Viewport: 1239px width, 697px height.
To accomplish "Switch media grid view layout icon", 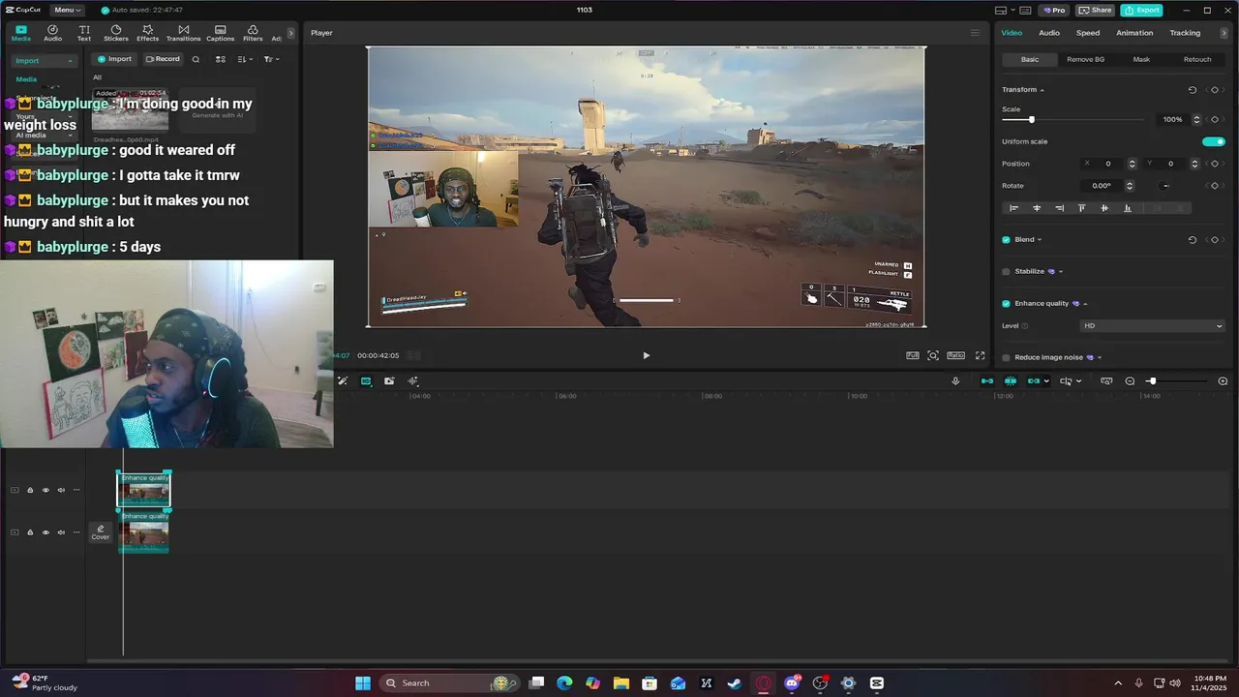I will pos(221,59).
